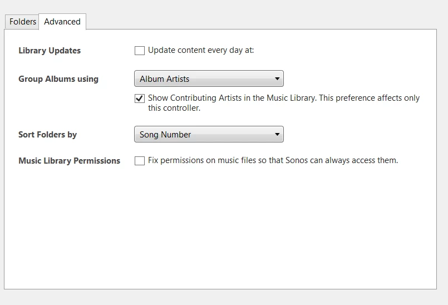Click the 'Song Number' text in the dropdown

point(165,135)
